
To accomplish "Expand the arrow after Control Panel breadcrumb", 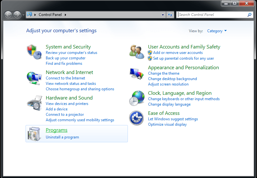I will 66,15.
